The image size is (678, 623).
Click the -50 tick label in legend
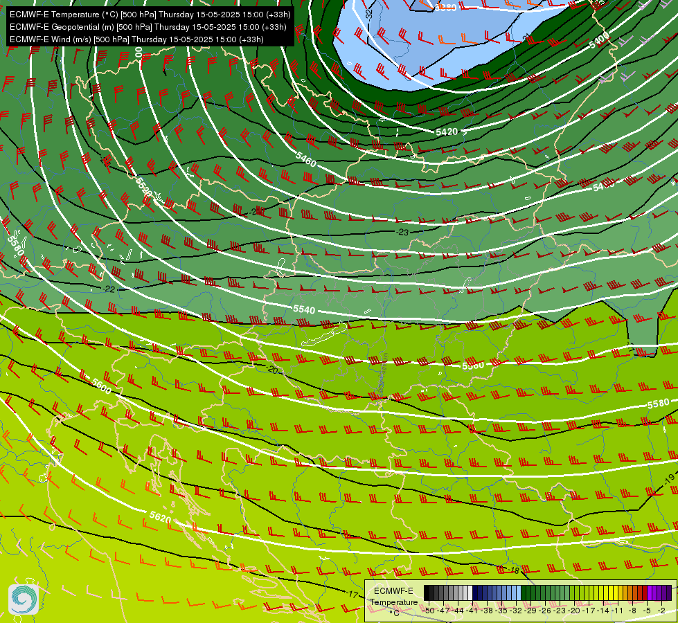click(429, 611)
